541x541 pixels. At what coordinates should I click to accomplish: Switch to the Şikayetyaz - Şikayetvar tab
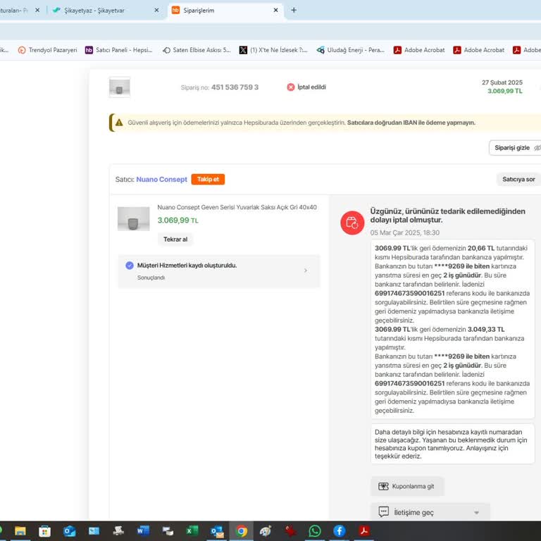click(x=106, y=11)
